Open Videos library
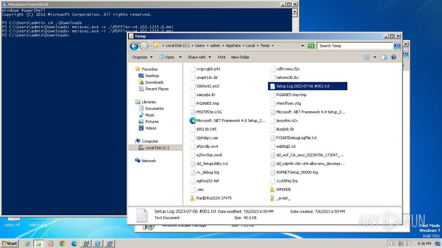Screen dimensions: 442x248 [x=151, y=128]
